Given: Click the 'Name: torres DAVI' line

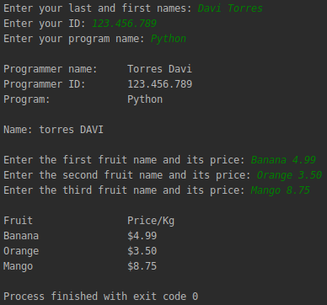Looking at the screenshot, I should pyautogui.click(x=53, y=130).
